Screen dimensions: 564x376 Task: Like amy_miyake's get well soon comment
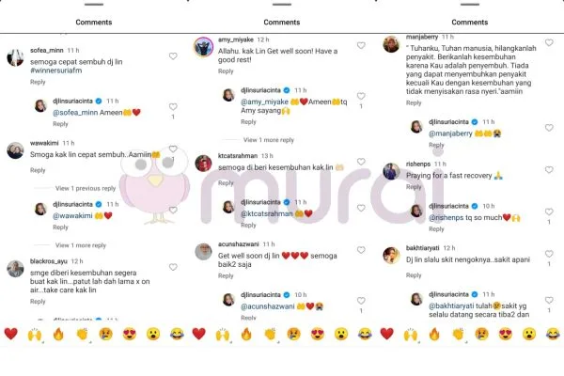tap(361, 45)
